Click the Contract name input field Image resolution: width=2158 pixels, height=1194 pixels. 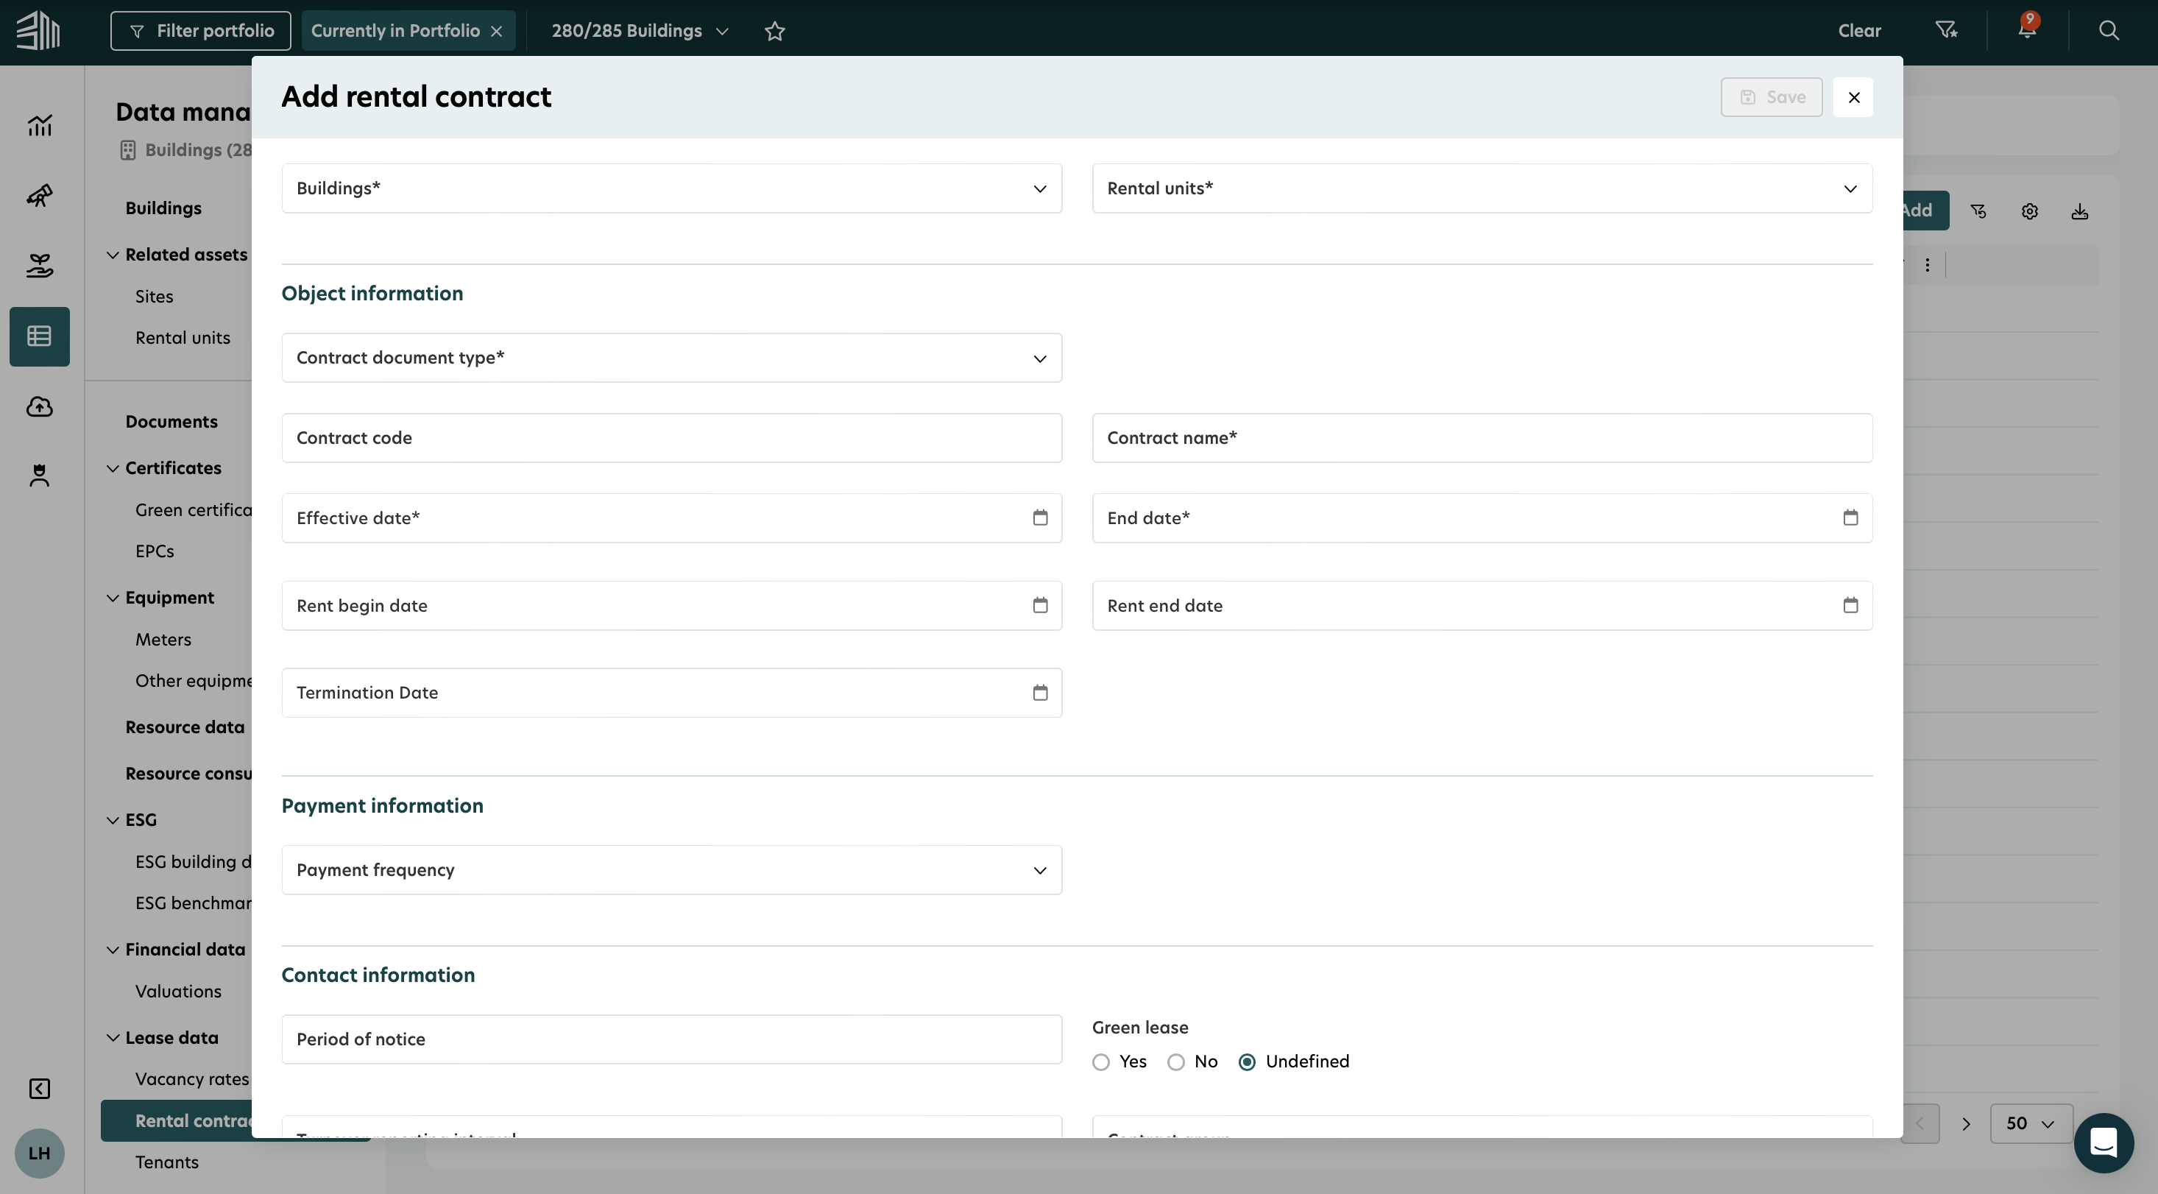(1481, 437)
